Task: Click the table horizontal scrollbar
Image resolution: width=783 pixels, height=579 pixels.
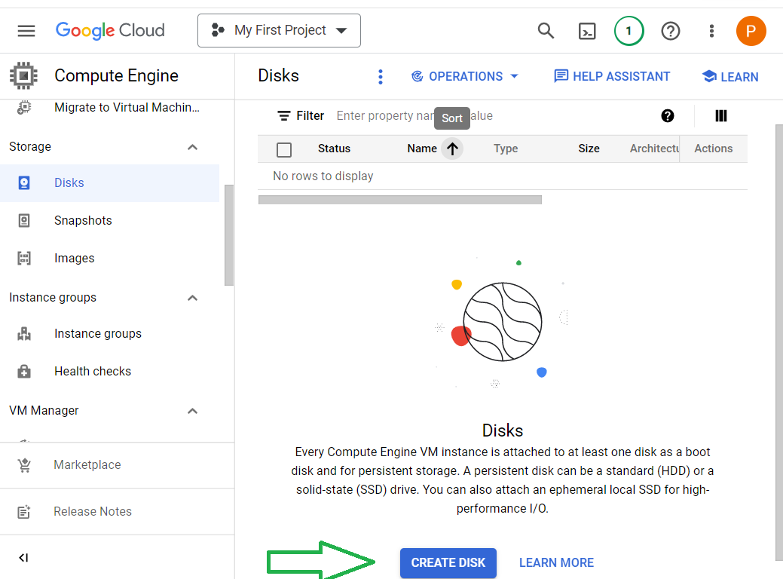Action: [x=400, y=200]
